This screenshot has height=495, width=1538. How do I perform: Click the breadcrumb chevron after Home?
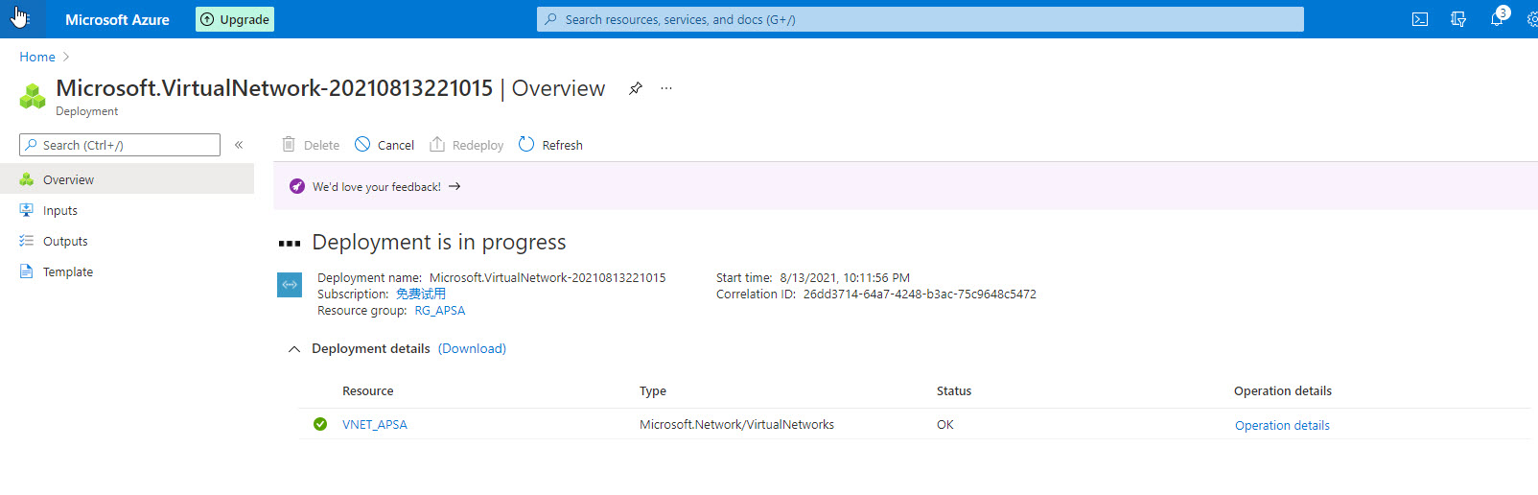(66, 57)
